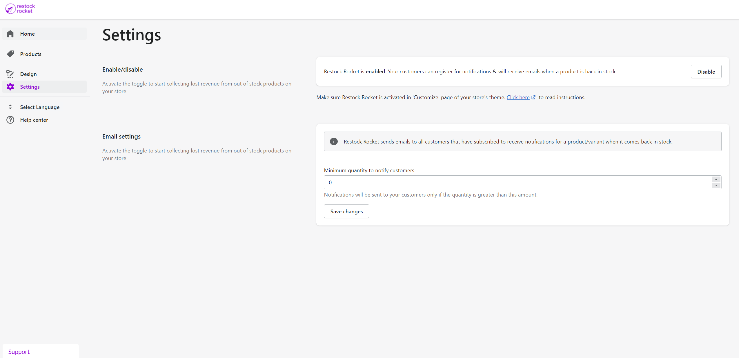Click the Select Language globe icon

(10, 107)
